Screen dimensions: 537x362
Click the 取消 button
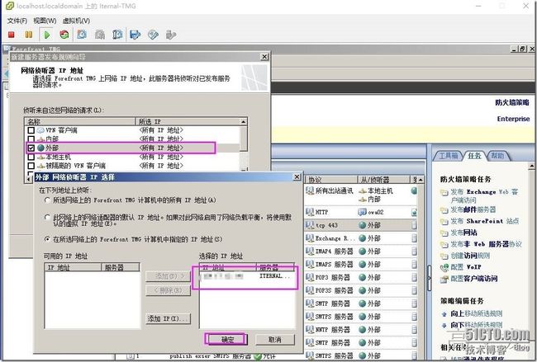(x=274, y=340)
